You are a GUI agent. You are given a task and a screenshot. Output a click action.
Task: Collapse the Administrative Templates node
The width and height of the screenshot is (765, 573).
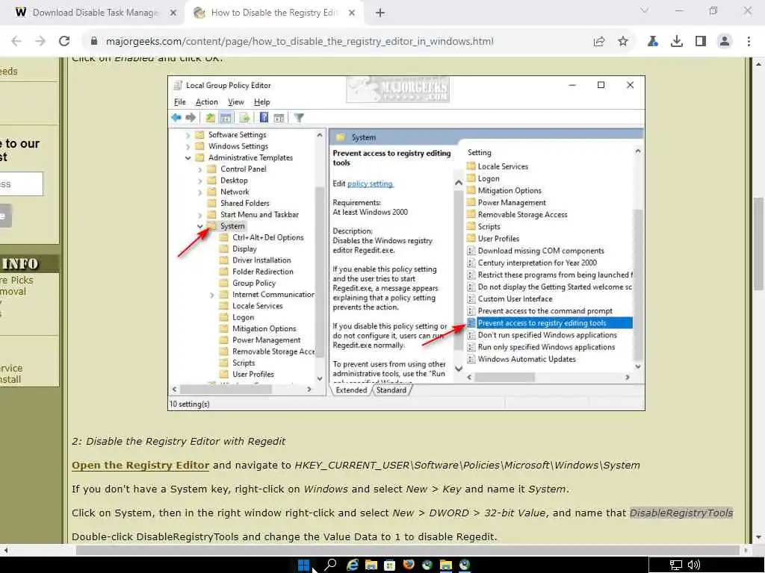coord(188,158)
